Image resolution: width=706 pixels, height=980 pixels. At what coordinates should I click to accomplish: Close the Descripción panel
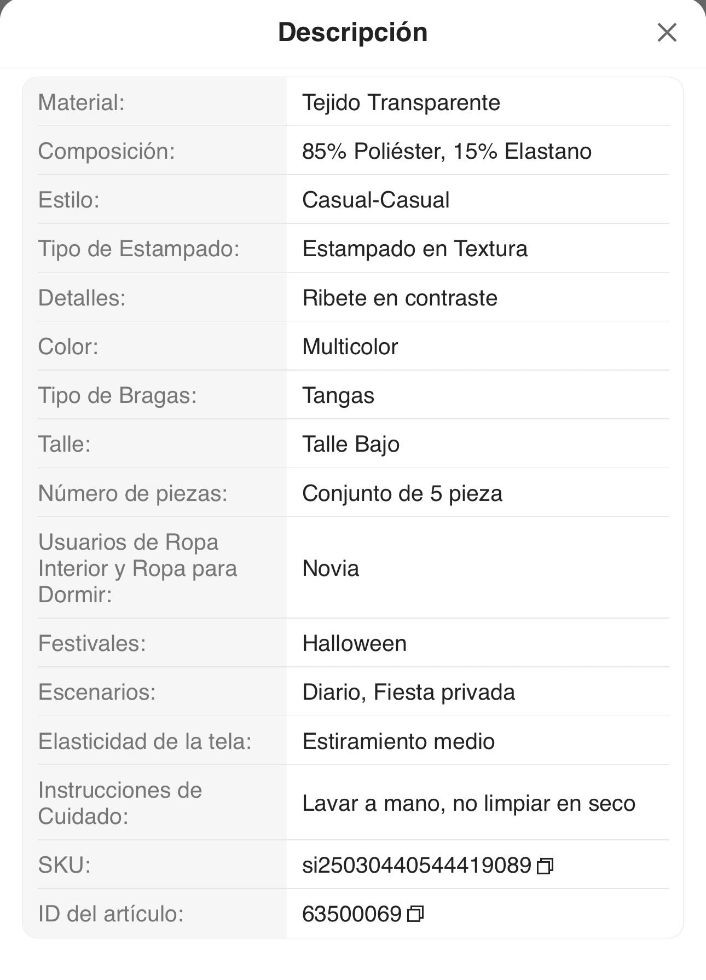click(x=667, y=32)
